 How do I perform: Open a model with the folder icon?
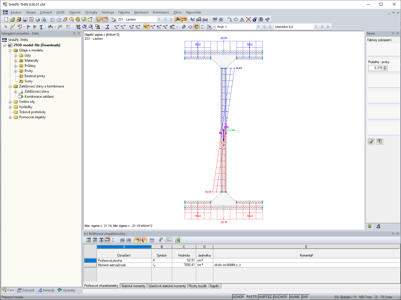coord(12,19)
